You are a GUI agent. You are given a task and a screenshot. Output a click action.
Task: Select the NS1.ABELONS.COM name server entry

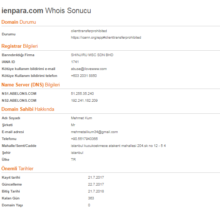pyautogui.click(x=19, y=94)
